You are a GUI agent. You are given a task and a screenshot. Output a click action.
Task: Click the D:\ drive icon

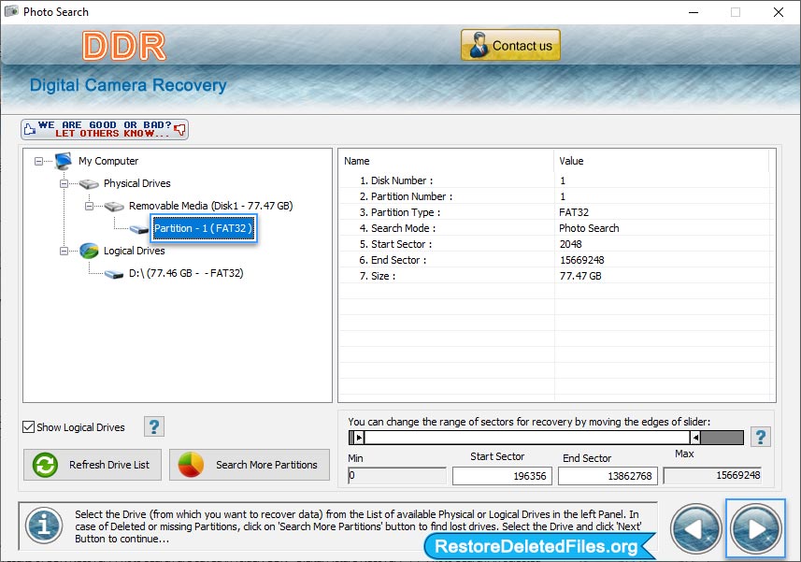click(x=114, y=274)
